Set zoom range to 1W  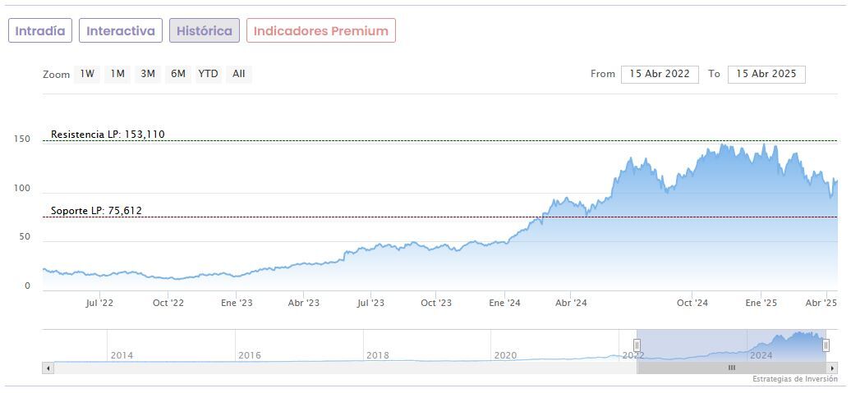click(87, 74)
